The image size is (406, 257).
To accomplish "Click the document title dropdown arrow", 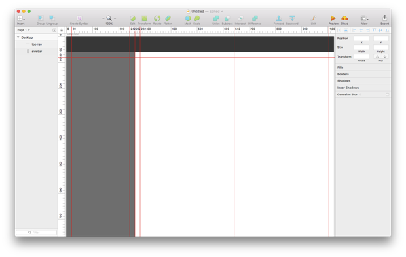I will click(222, 11).
